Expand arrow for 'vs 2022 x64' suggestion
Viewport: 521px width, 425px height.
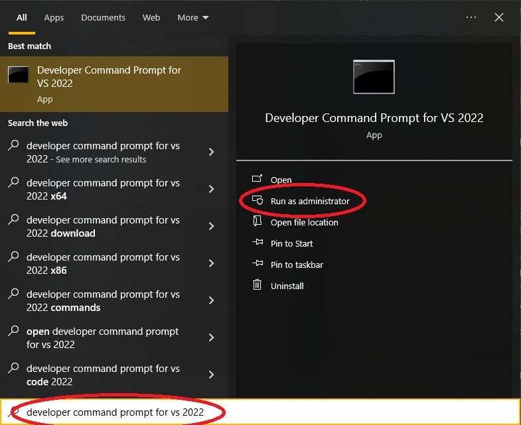pyautogui.click(x=211, y=189)
